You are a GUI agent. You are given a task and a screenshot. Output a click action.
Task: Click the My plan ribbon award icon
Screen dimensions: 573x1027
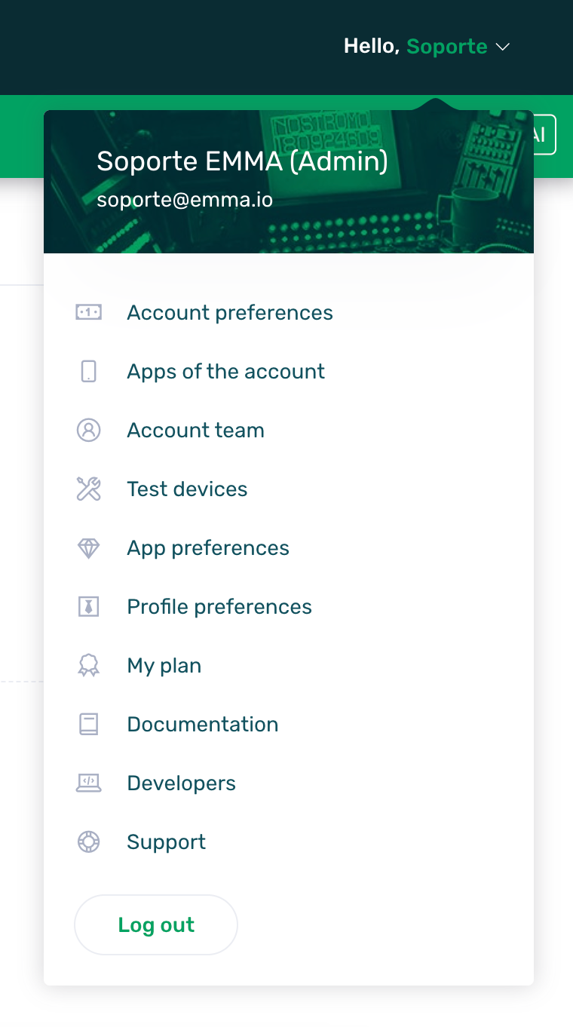click(x=88, y=665)
